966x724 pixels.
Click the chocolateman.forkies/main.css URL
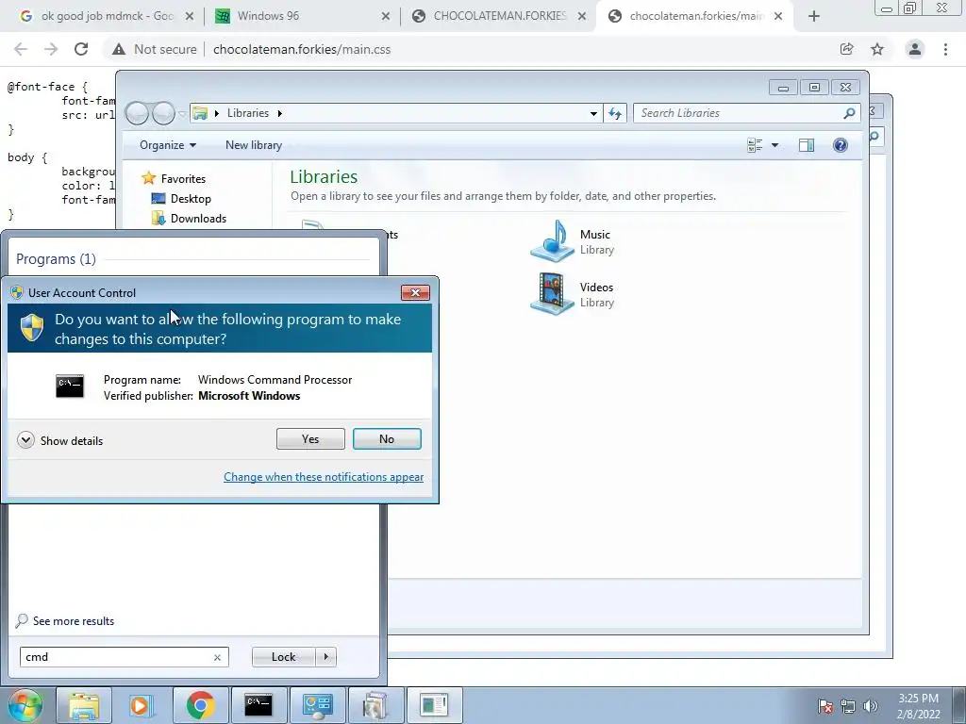pos(302,49)
